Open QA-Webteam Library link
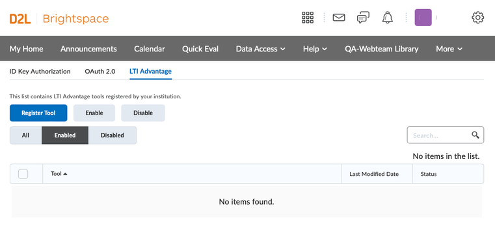Screen dimensions: 495x241 (382, 49)
